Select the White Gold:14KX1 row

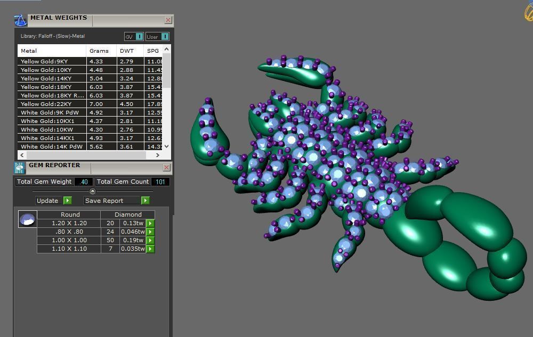pyautogui.click(x=90, y=138)
